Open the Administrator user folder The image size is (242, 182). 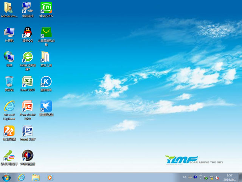pyautogui.click(x=9, y=8)
